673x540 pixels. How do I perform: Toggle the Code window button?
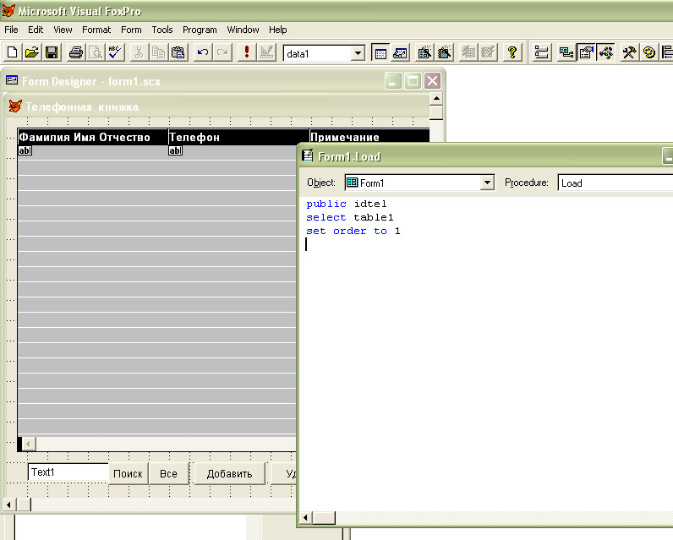606,53
